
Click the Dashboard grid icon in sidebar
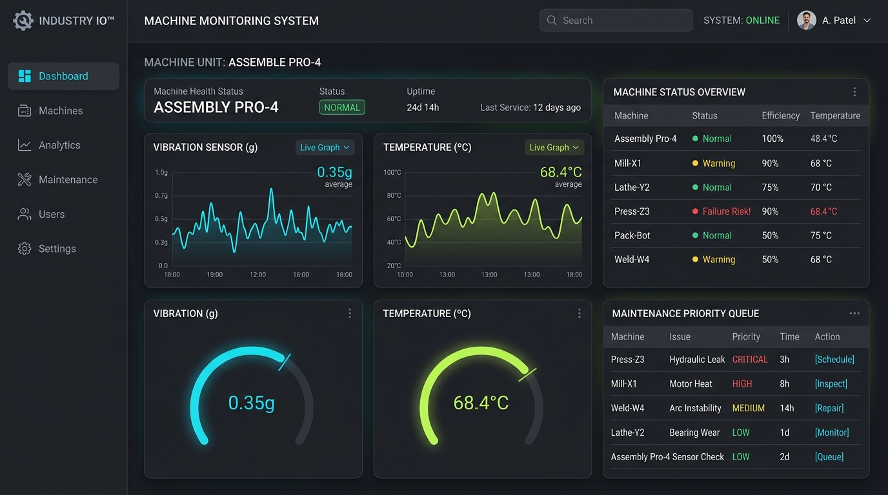pos(25,76)
